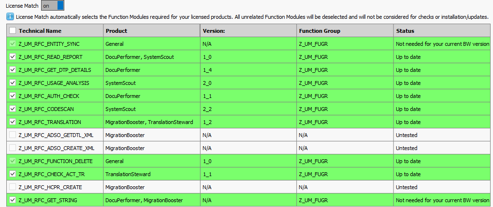Click the blue info icon
This screenshot has height=207, width=493.
tap(10, 17)
